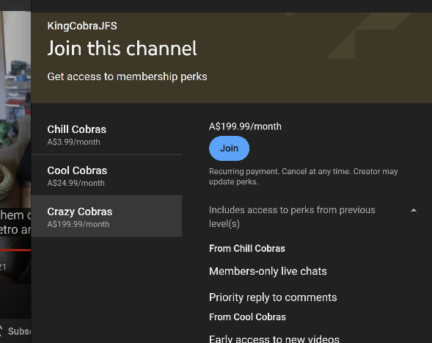Click the From Chill Cobras heading
Image resolution: width=432 pixels, height=343 pixels.
point(247,248)
